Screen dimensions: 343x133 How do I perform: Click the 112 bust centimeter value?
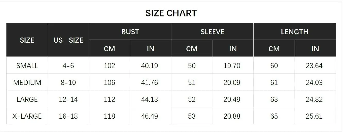[x=109, y=99]
